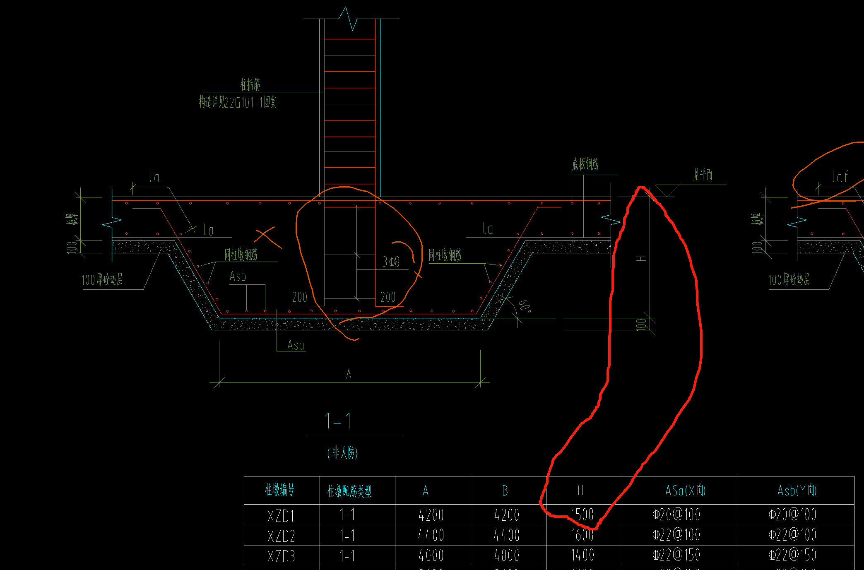Screen dimensions: 864x570
Task: Select 同柱墩钢筋 label left of column
Action: click(x=241, y=254)
